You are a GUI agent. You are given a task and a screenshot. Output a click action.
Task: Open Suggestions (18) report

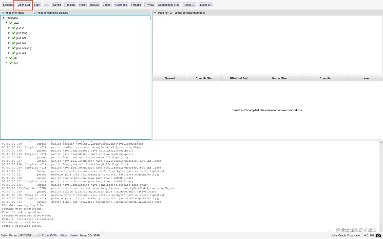(168, 5)
